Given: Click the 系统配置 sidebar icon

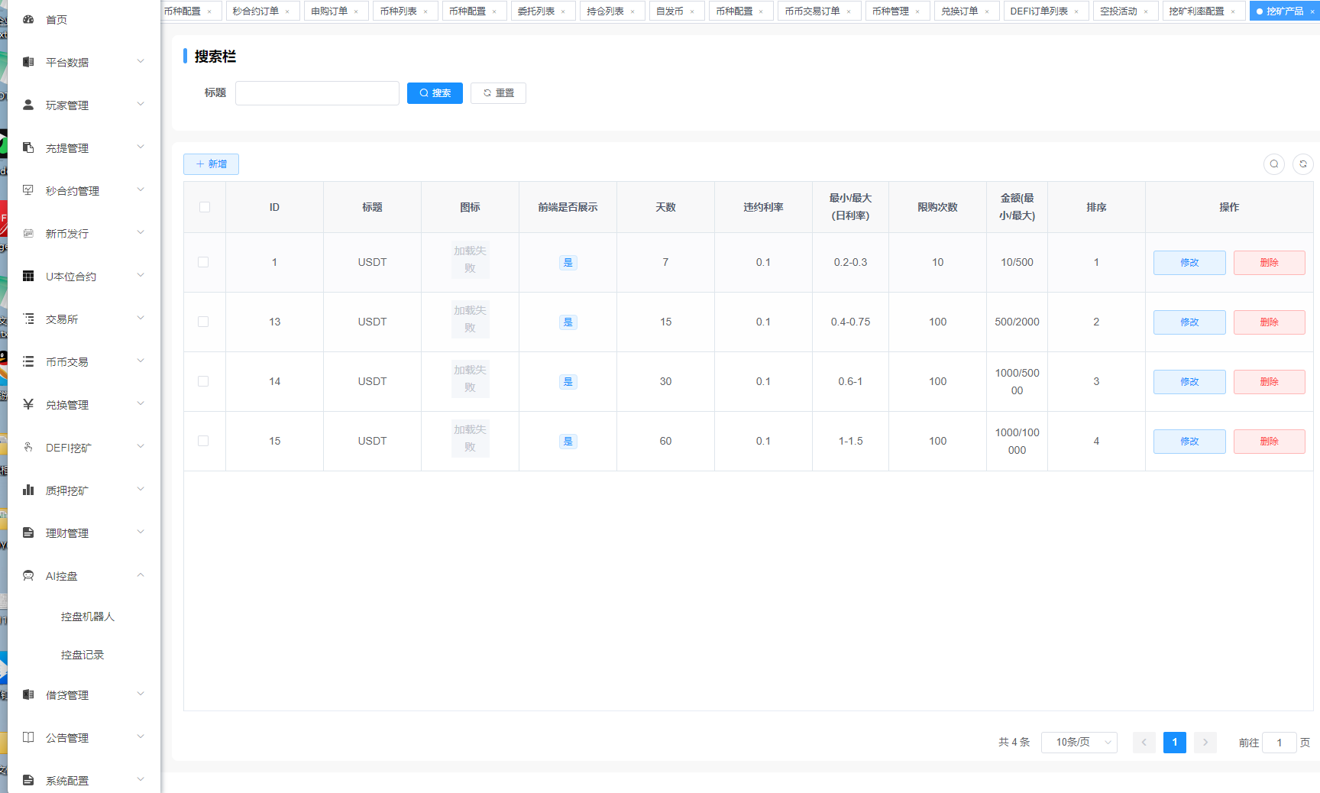Looking at the screenshot, I should tap(28, 780).
